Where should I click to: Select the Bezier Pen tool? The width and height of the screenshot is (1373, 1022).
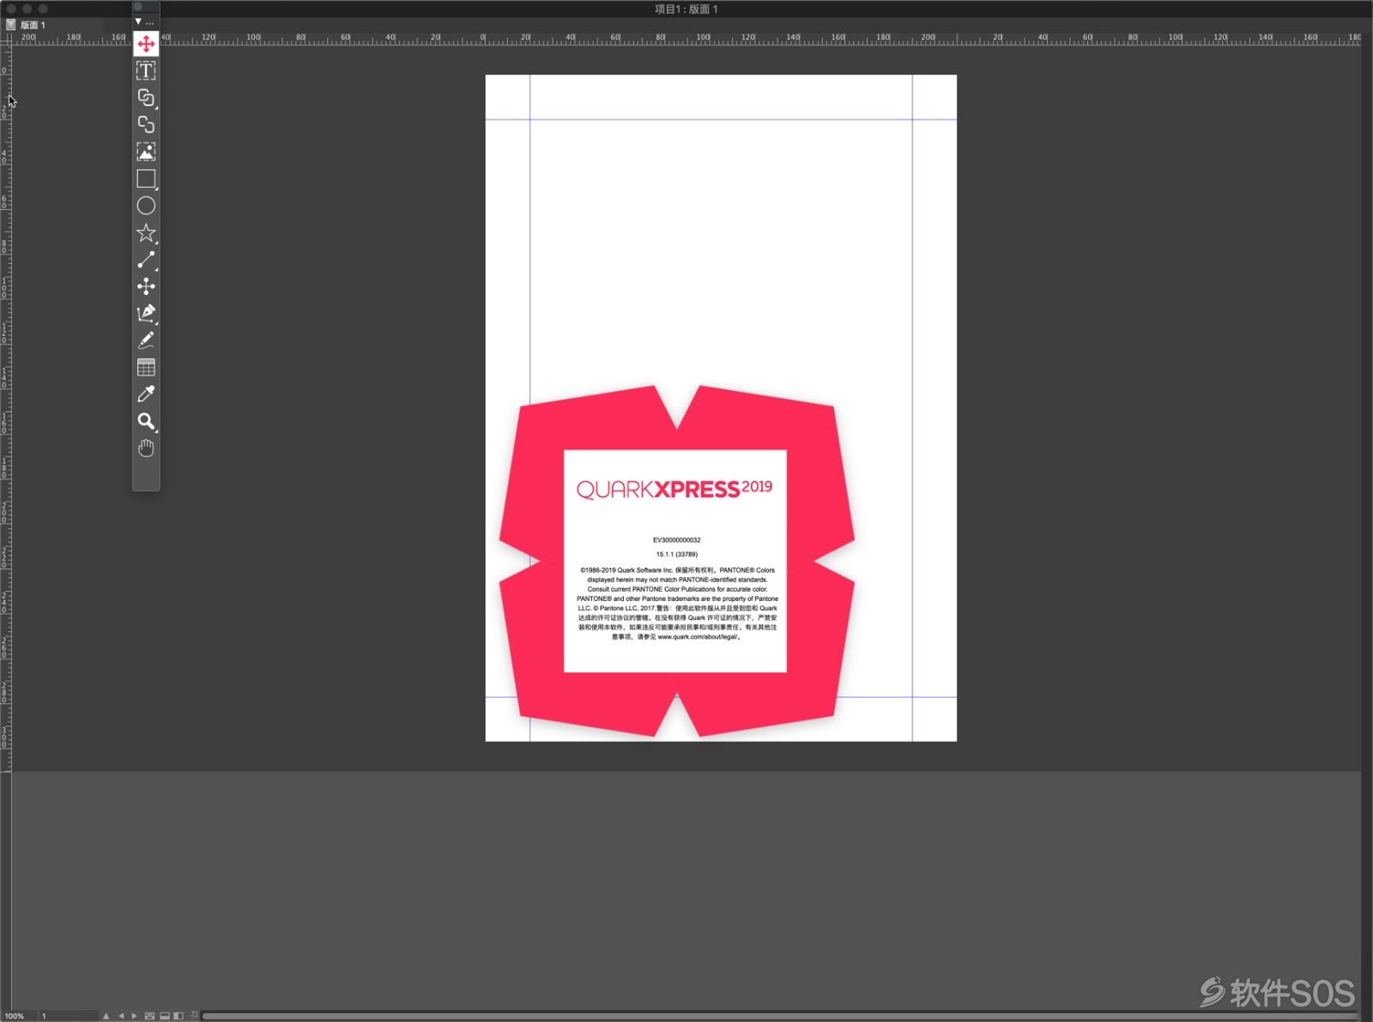tap(146, 313)
